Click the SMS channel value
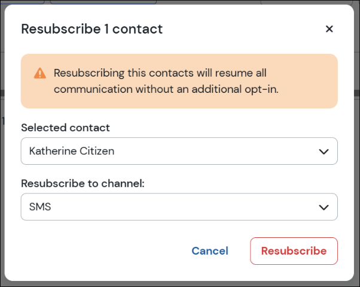This screenshot has height=287, width=360. [x=40, y=207]
